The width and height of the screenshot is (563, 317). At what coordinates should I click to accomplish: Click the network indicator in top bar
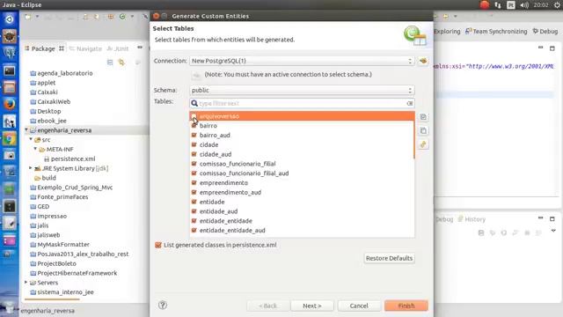click(x=498, y=5)
